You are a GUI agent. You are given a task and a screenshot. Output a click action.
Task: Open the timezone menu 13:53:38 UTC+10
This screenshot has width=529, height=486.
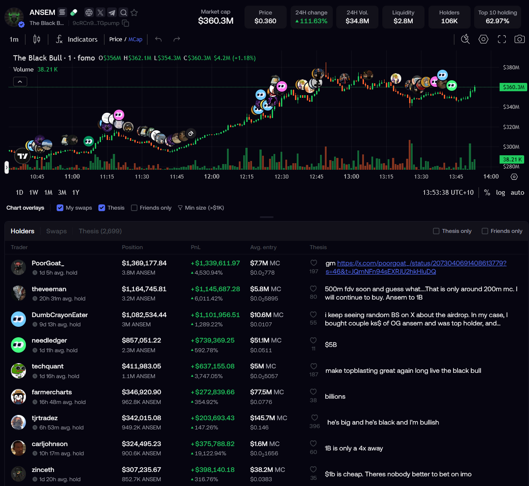click(448, 193)
